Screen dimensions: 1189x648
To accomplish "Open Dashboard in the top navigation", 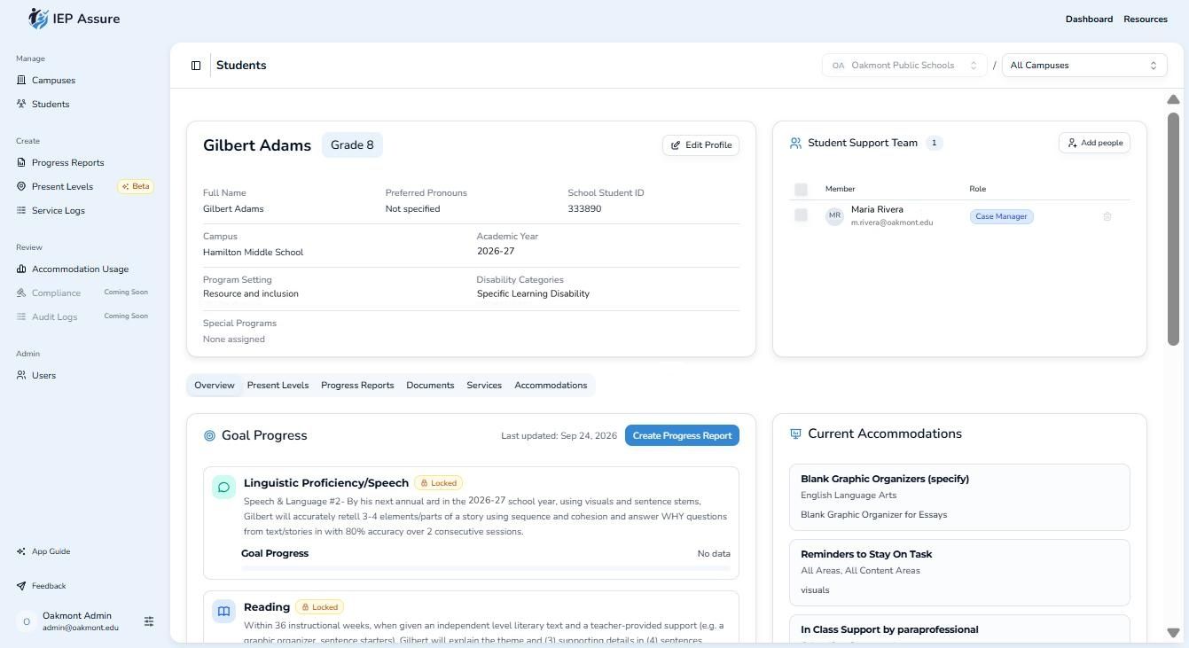I will [1089, 20].
